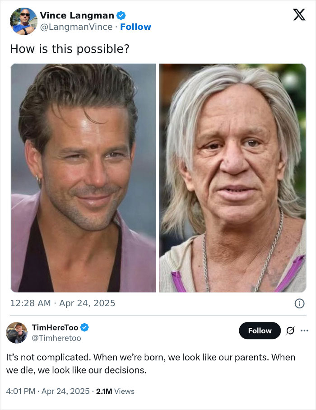
Task: Open TimHereToo's profile avatar
Action: click(x=16, y=333)
